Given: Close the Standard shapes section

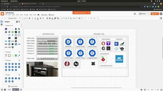Looking at the screenshot, I should point(19,52).
